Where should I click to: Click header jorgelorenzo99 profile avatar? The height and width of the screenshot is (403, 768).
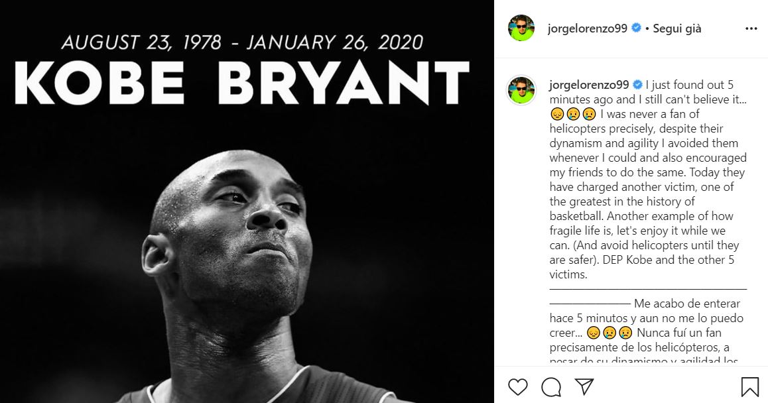[x=521, y=29]
